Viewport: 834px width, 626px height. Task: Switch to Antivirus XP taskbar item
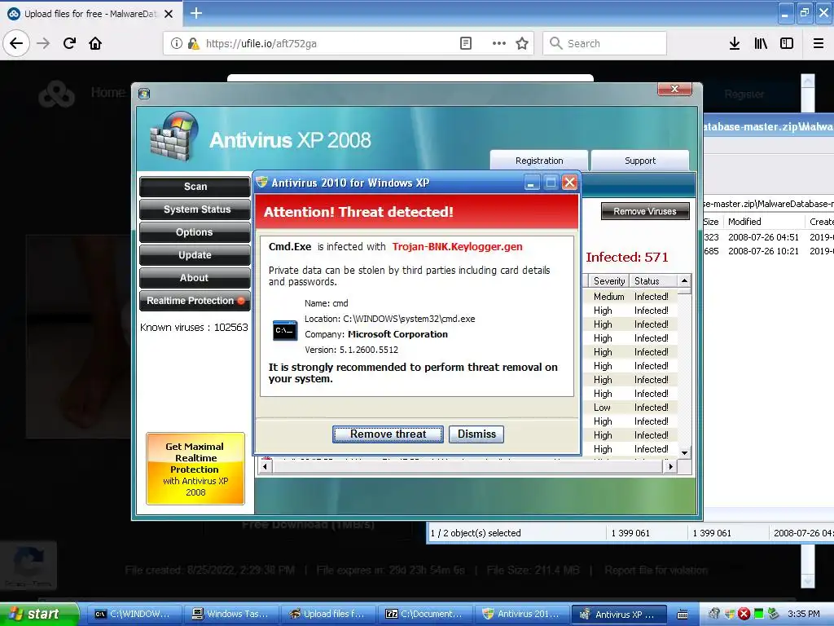(x=619, y=615)
